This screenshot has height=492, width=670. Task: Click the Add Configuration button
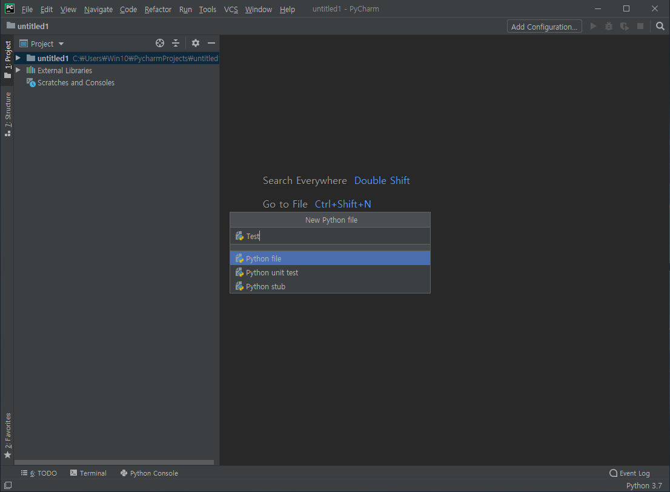(x=544, y=27)
